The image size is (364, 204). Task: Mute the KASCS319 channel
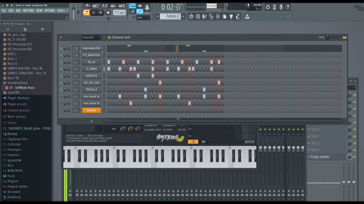[x=61, y=76]
